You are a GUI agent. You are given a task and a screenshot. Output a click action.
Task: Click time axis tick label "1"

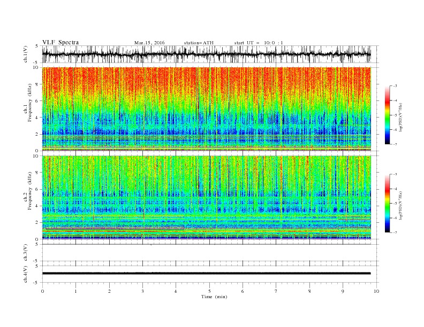75,291
